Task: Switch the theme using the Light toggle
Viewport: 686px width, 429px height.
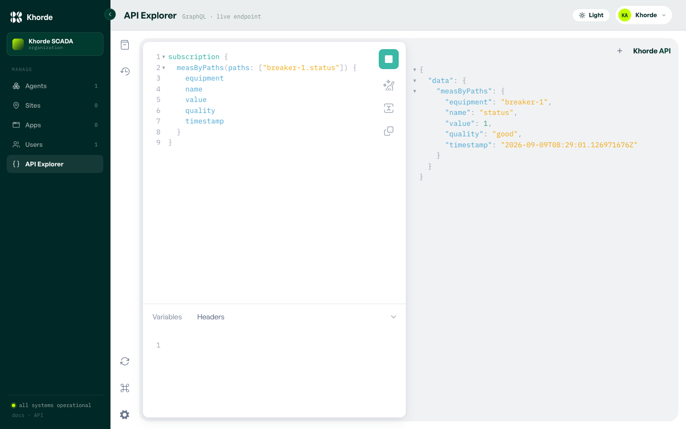Action: pyautogui.click(x=591, y=15)
